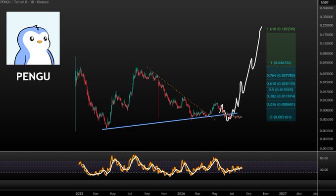Screen dimensions: 336x196
Task: Click the 0.008000 price axis label
Action: coord(327,110)
